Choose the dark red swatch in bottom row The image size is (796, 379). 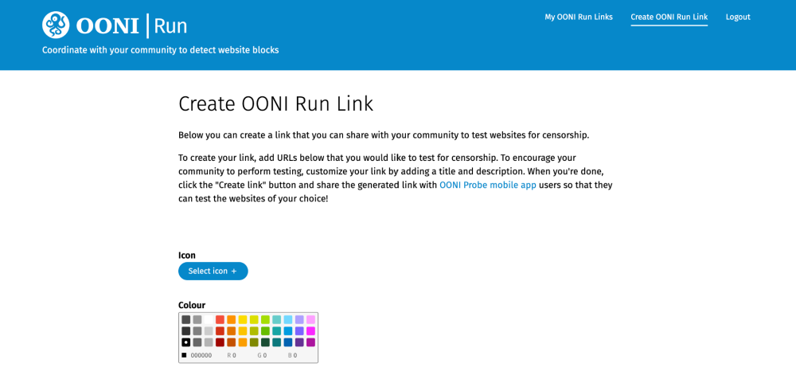(220, 342)
